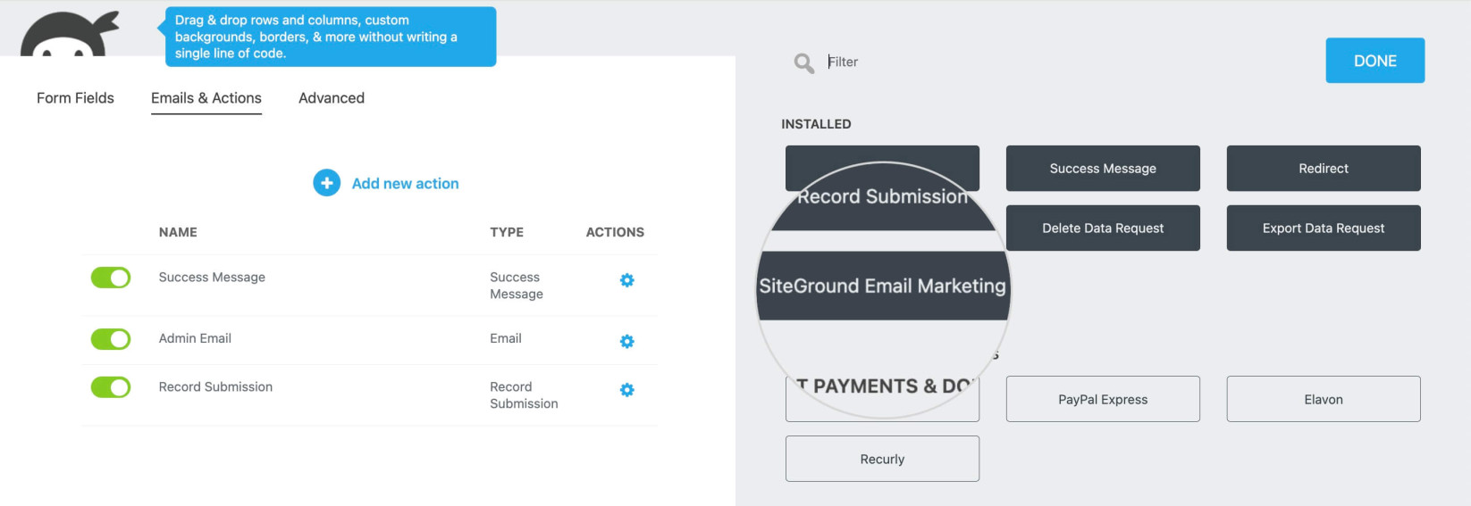
Task: Select the Emails & Actions tab
Action: pyautogui.click(x=206, y=98)
